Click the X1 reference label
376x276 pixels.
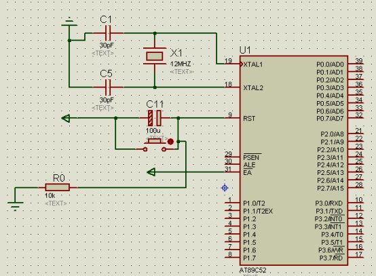(176, 53)
